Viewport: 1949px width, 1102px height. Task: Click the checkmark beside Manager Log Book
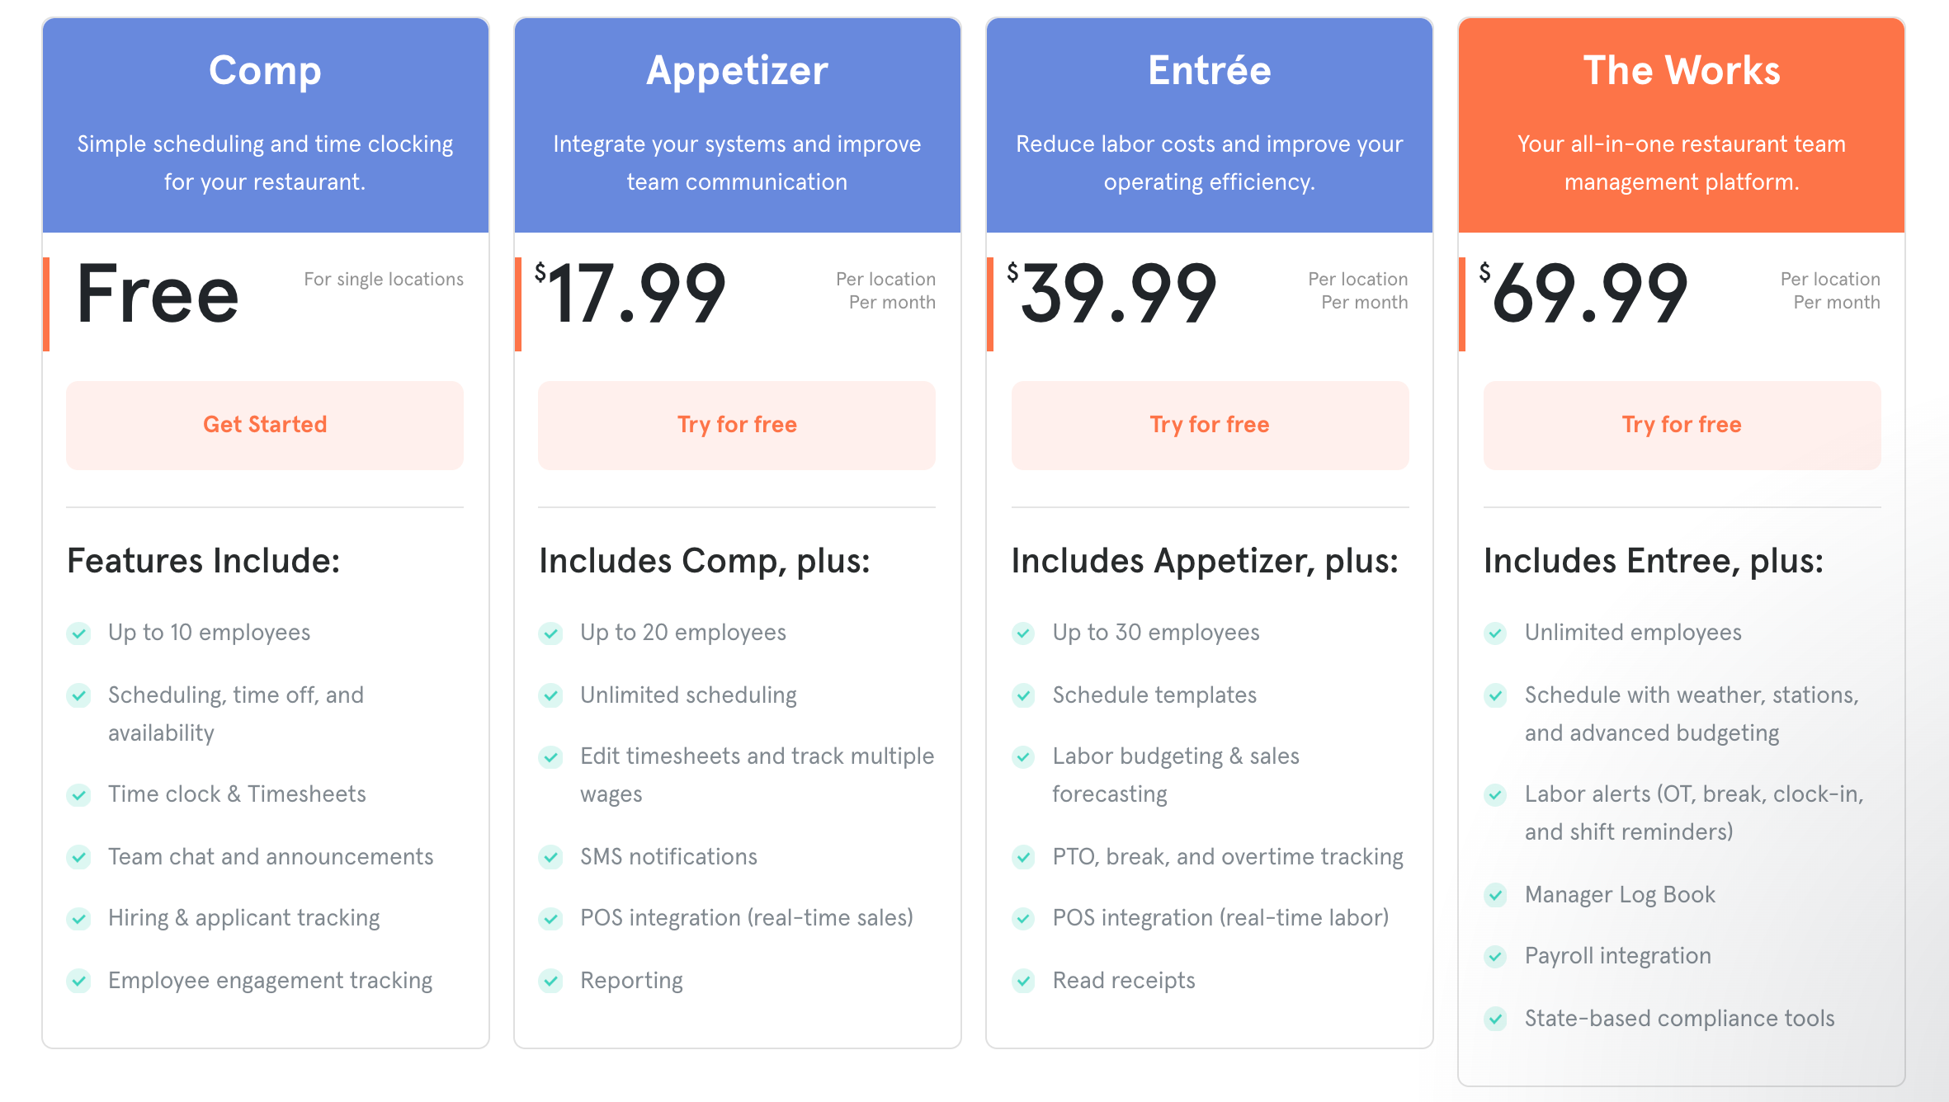(1494, 895)
